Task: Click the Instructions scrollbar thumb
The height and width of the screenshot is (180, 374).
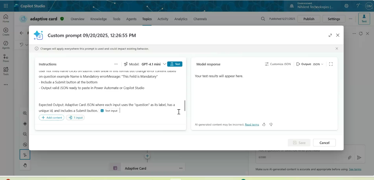Action: click(185, 106)
